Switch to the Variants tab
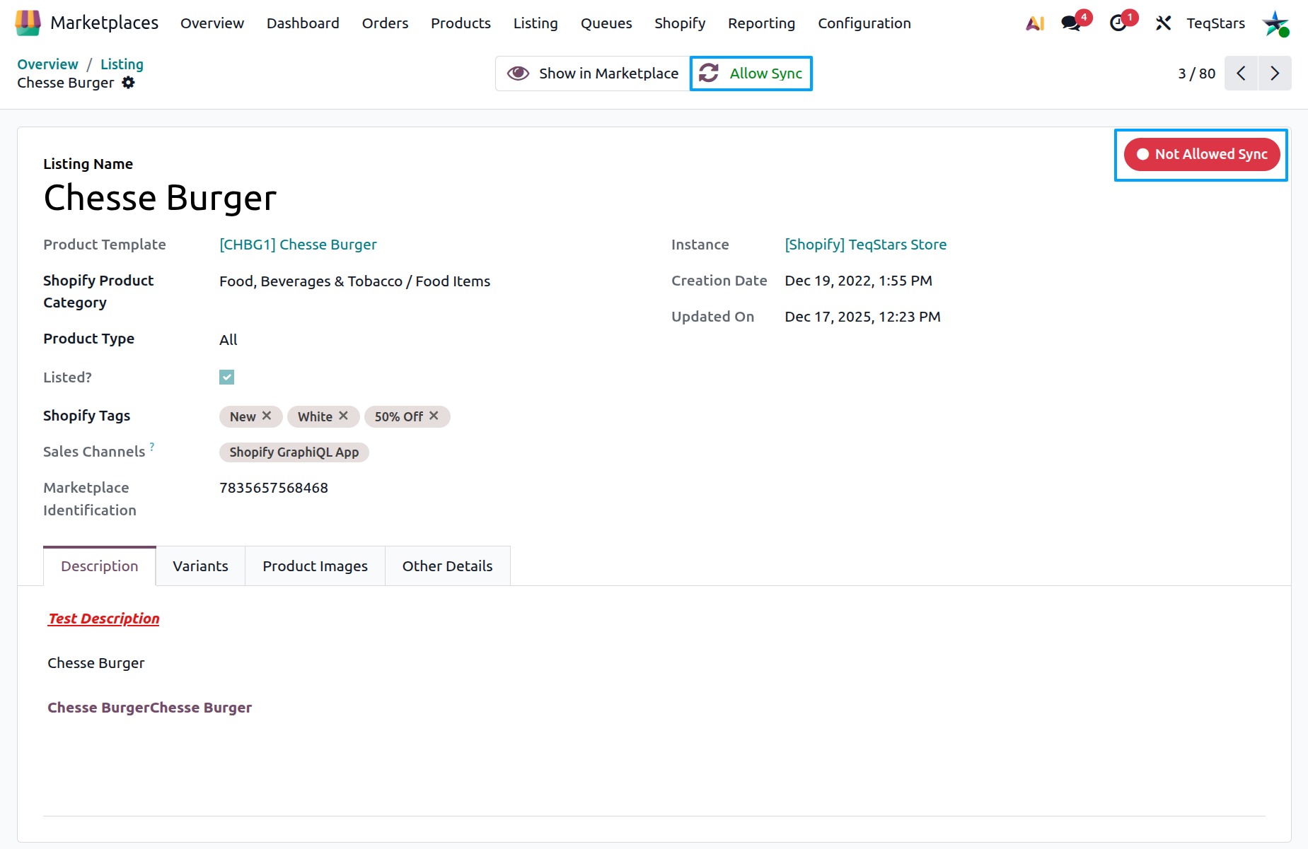The height and width of the screenshot is (849, 1308). (200, 566)
